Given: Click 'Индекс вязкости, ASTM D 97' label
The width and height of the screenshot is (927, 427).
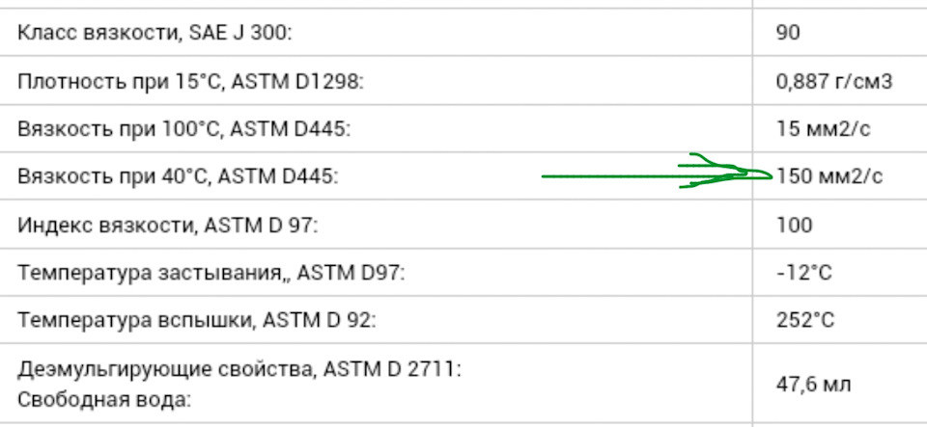Looking at the screenshot, I should point(167,225).
